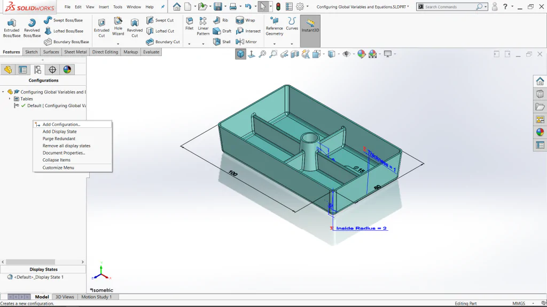Click the Swept Boss/Base button

(x=63, y=20)
